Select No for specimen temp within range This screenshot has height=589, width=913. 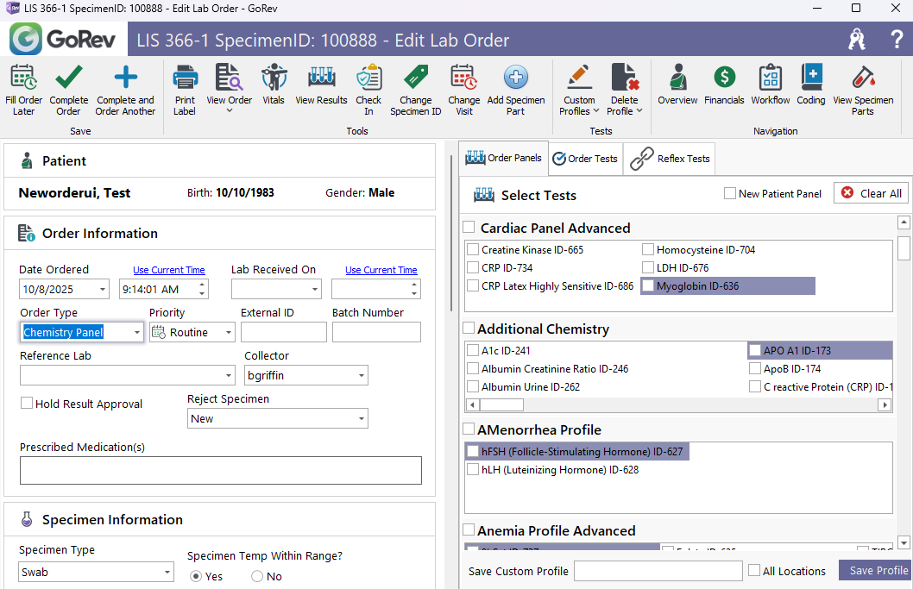point(257,576)
